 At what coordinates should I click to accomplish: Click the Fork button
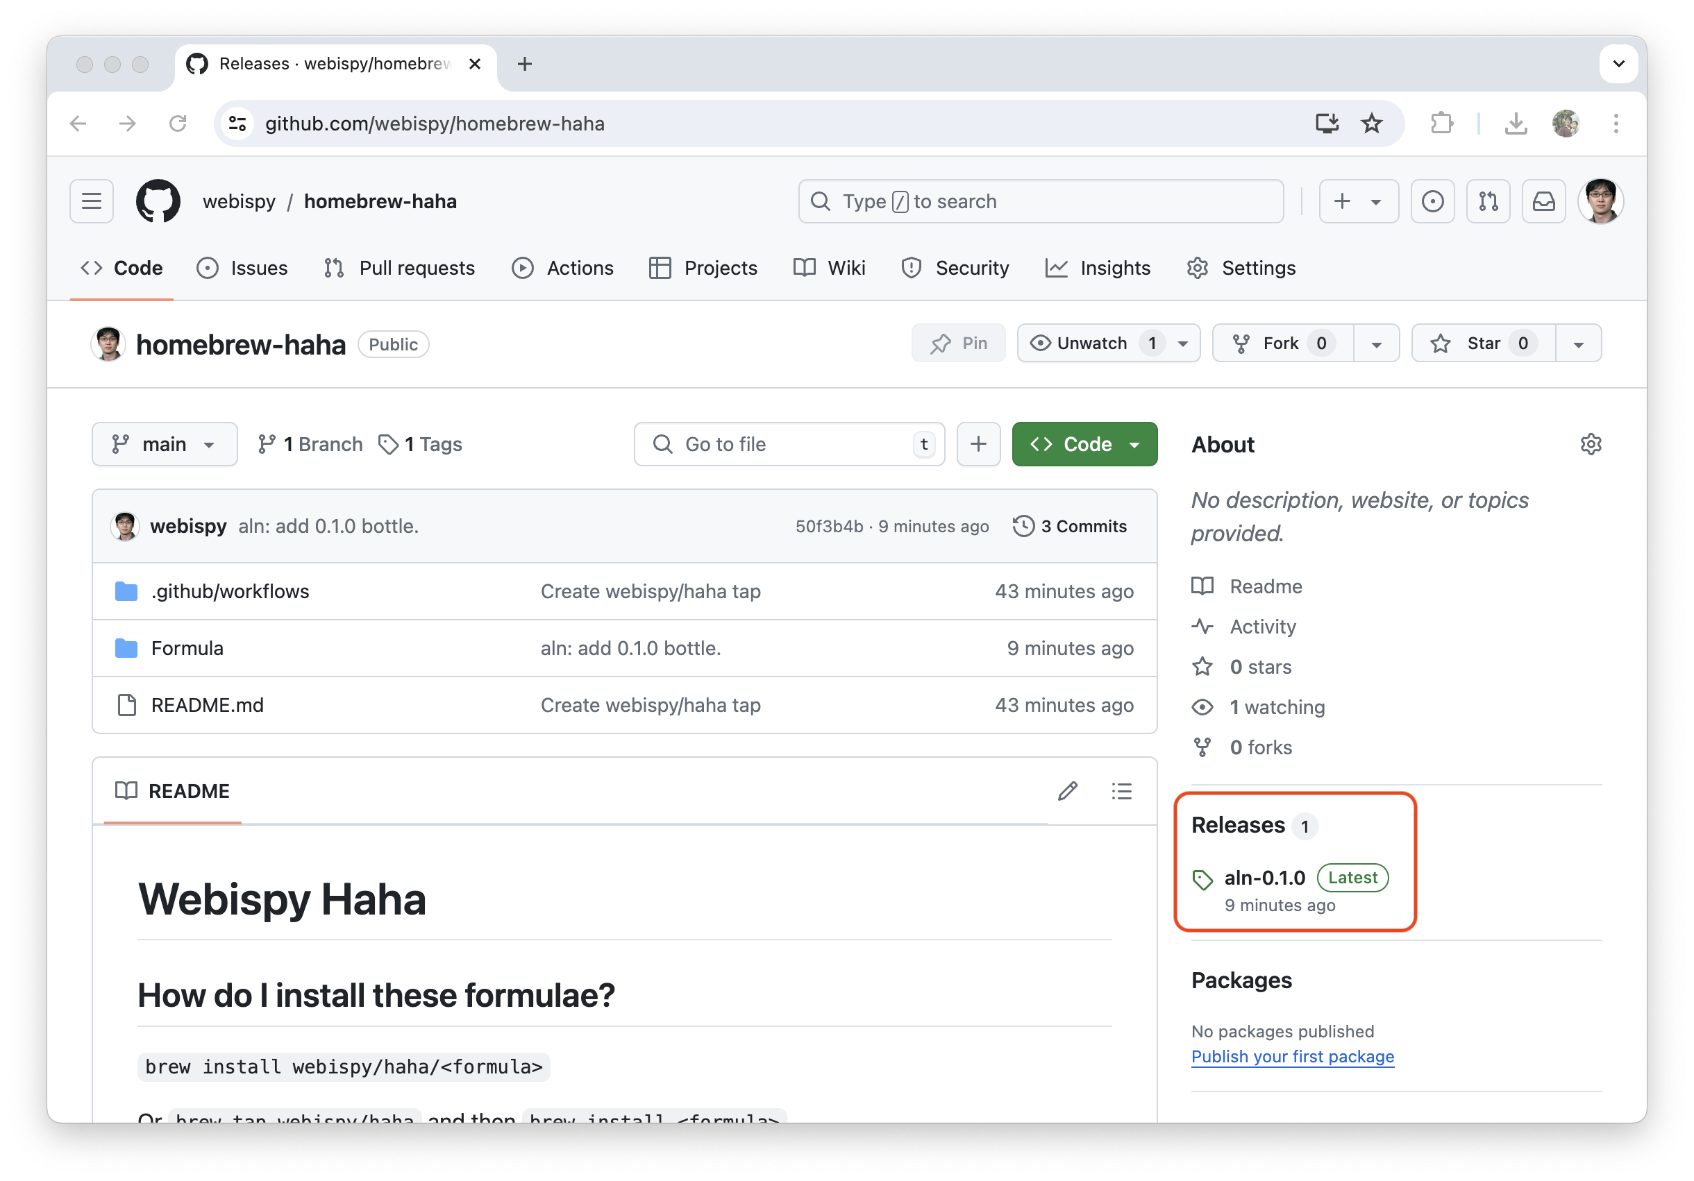1283,343
